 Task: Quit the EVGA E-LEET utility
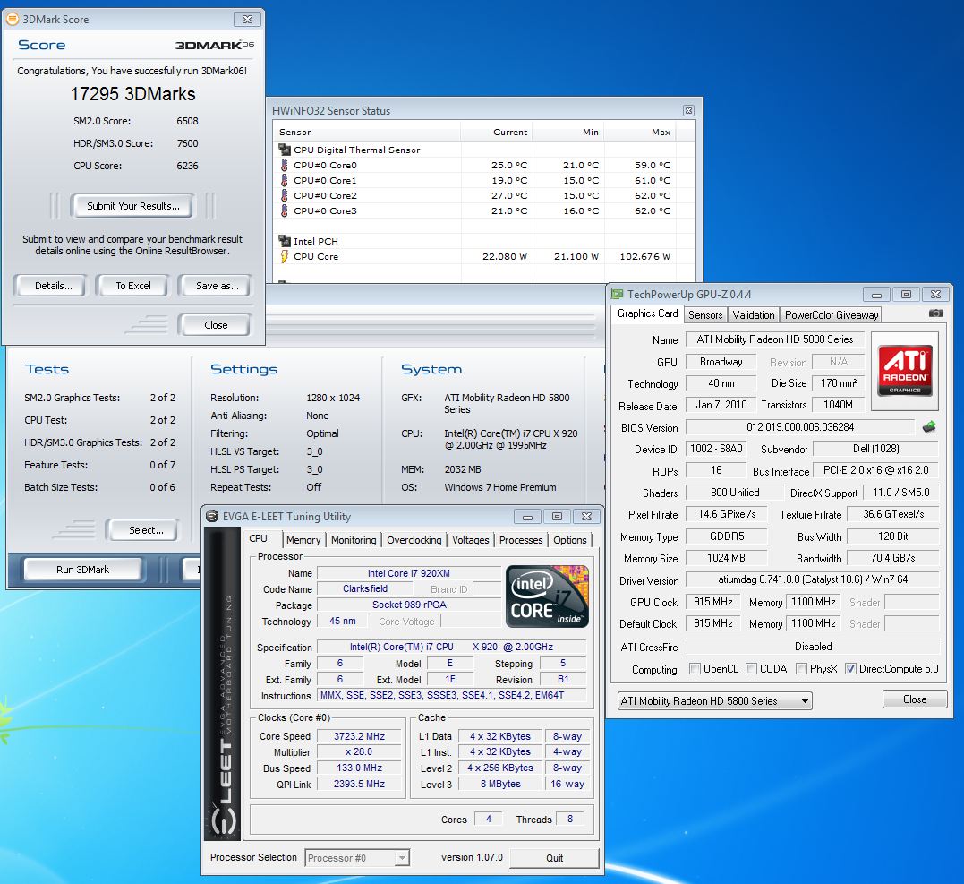point(554,857)
